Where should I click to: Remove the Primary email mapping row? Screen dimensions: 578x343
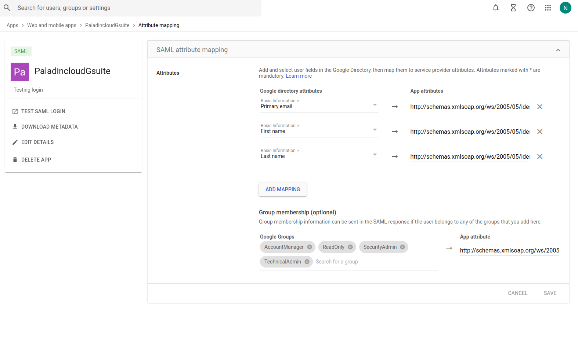[540, 107]
